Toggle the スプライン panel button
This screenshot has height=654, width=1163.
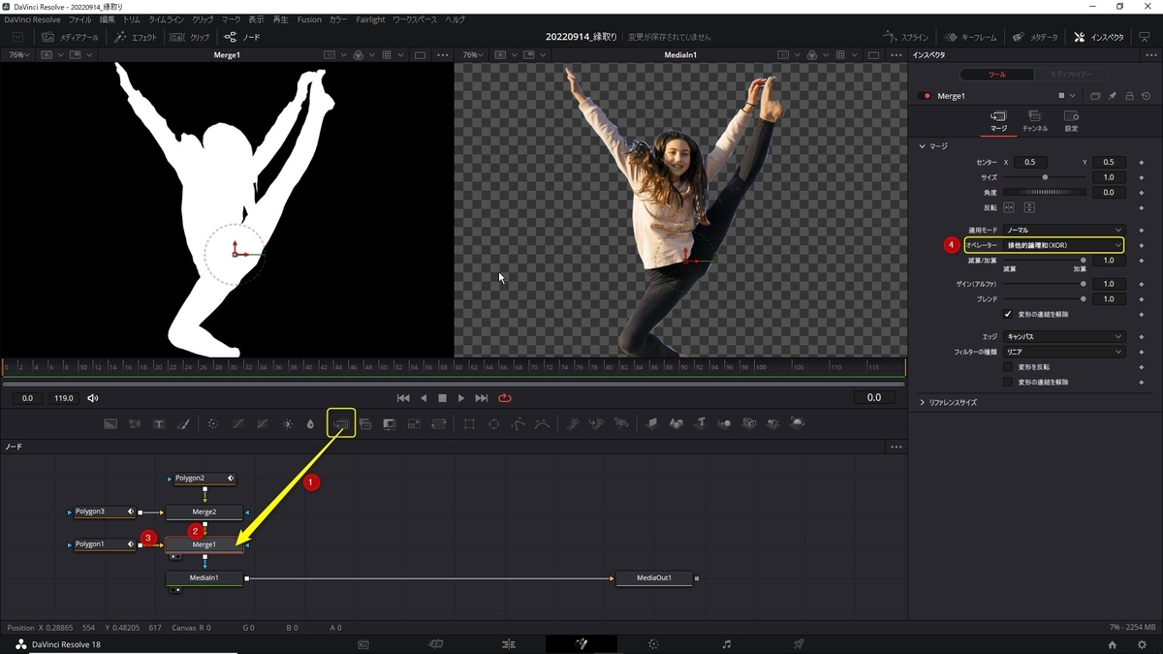tap(906, 37)
